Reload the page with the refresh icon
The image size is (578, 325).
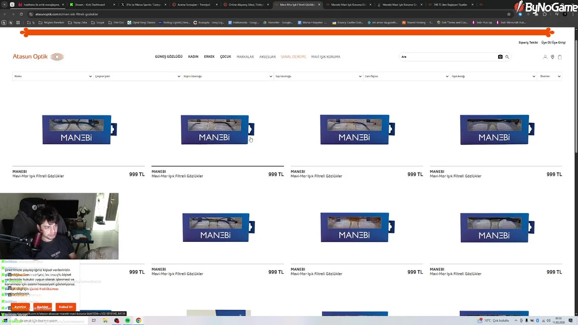(21, 14)
